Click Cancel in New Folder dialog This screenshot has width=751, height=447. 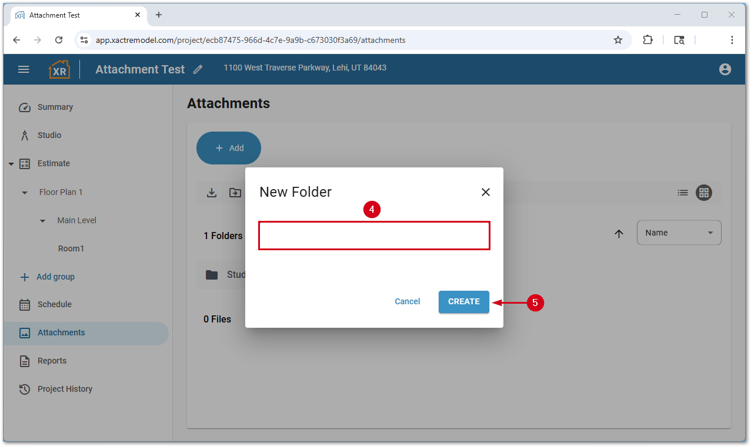click(407, 301)
